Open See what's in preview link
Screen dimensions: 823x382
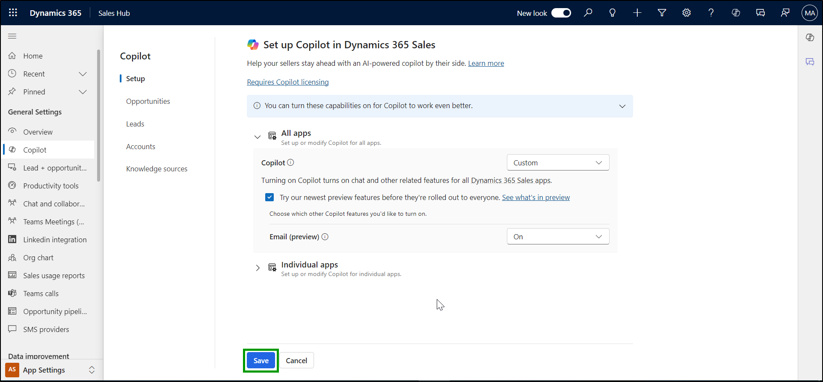[536, 197]
